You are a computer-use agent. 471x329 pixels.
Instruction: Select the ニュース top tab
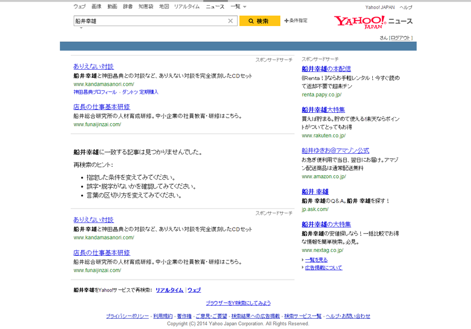[x=215, y=7]
